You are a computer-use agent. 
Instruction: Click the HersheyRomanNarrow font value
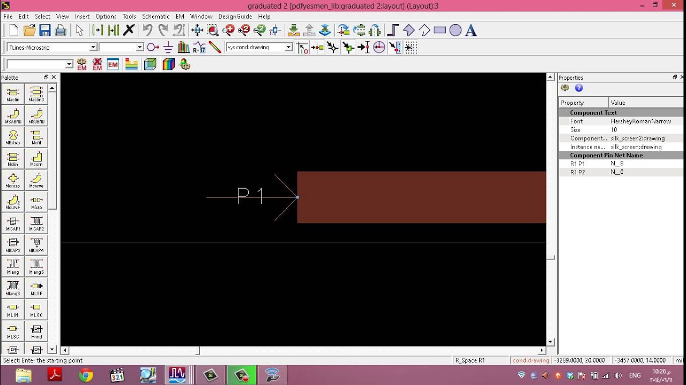[x=640, y=121]
